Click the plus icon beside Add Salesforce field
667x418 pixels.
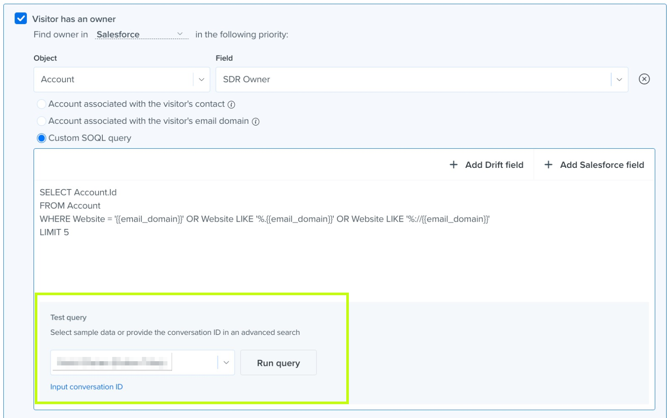548,164
